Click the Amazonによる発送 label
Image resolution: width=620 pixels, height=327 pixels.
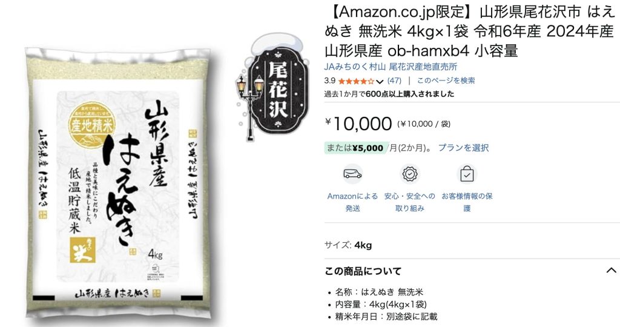point(353,202)
